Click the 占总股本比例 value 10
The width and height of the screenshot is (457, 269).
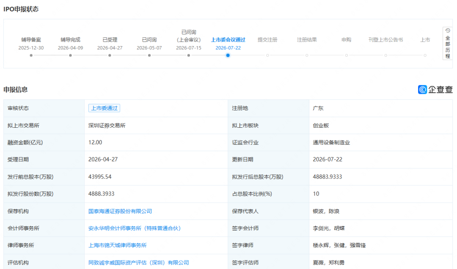(316, 194)
